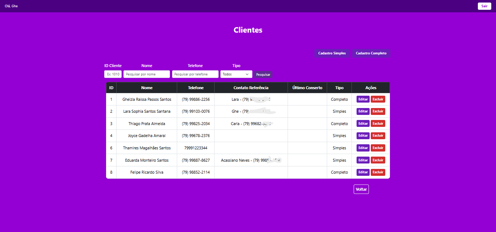Open Cadastro Simples form
Screen dimensions: 496x232
coord(332,53)
